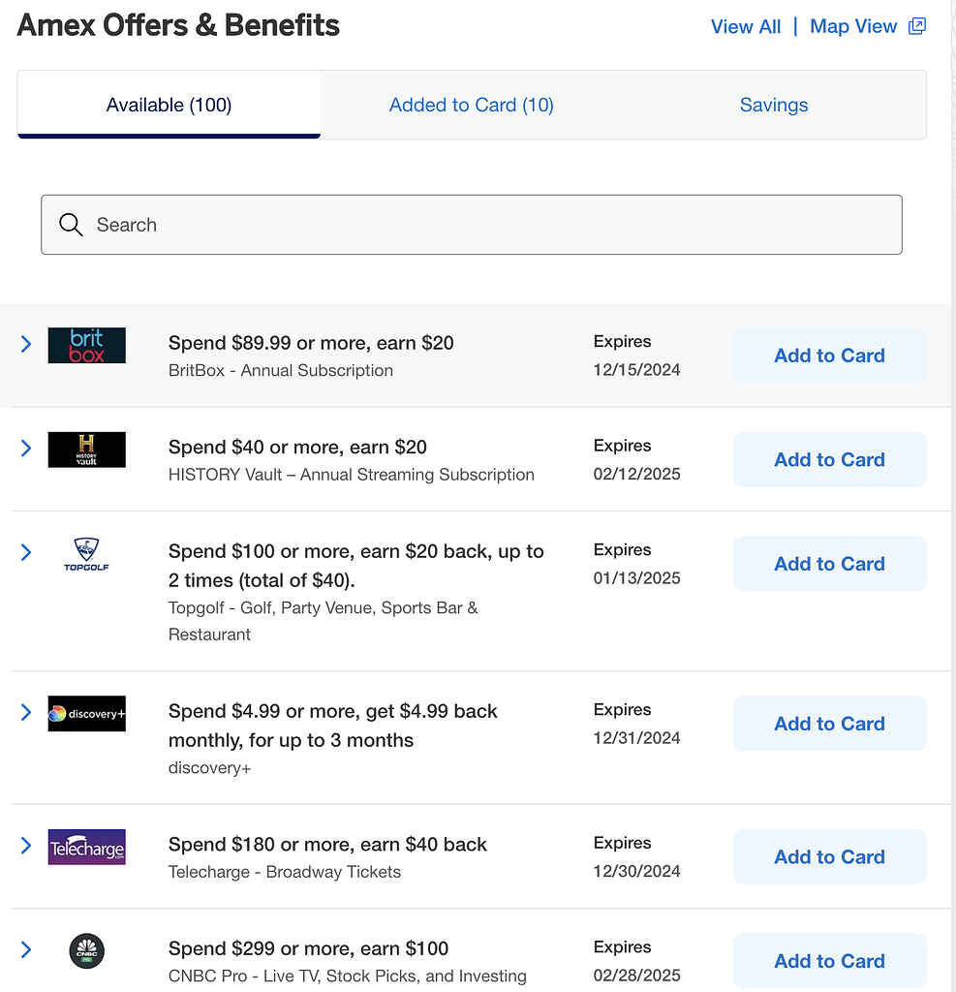Add the CNBC Pro offer to card
Image resolution: width=956 pixels, height=992 pixels.
pos(829,961)
